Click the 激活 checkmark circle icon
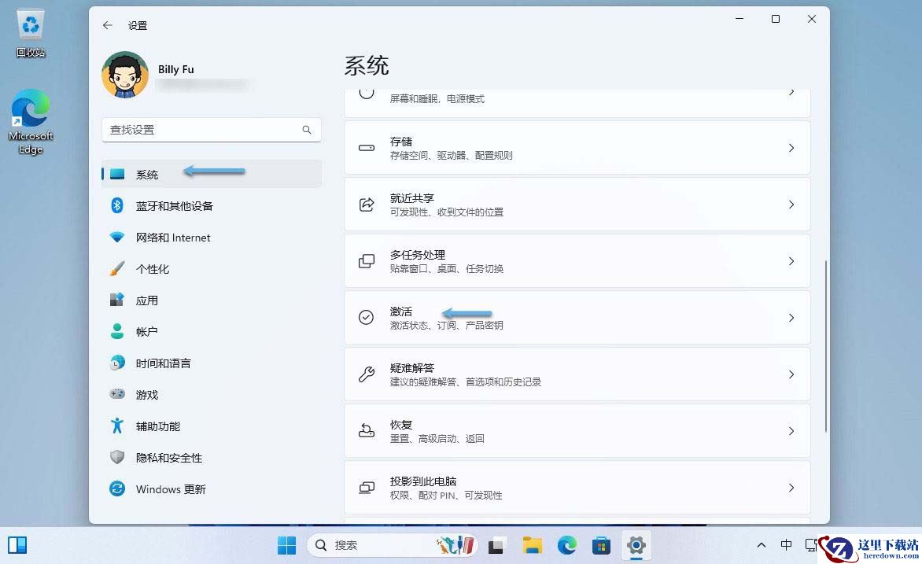This screenshot has height=564, width=922. coord(367,318)
